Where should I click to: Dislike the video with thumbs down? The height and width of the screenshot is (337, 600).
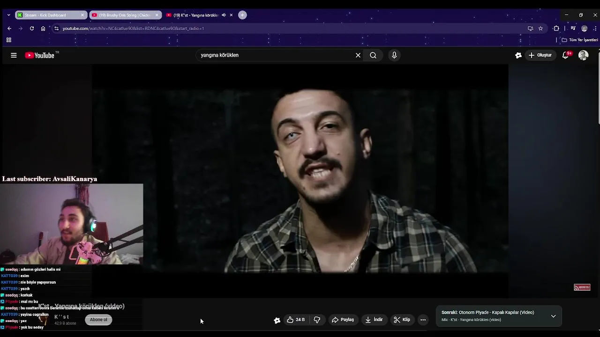pyautogui.click(x=317, y=320)
